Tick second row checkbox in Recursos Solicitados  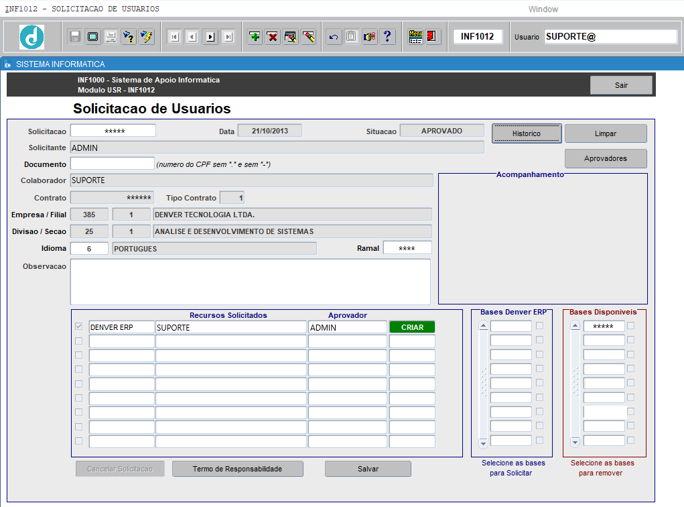79,341
